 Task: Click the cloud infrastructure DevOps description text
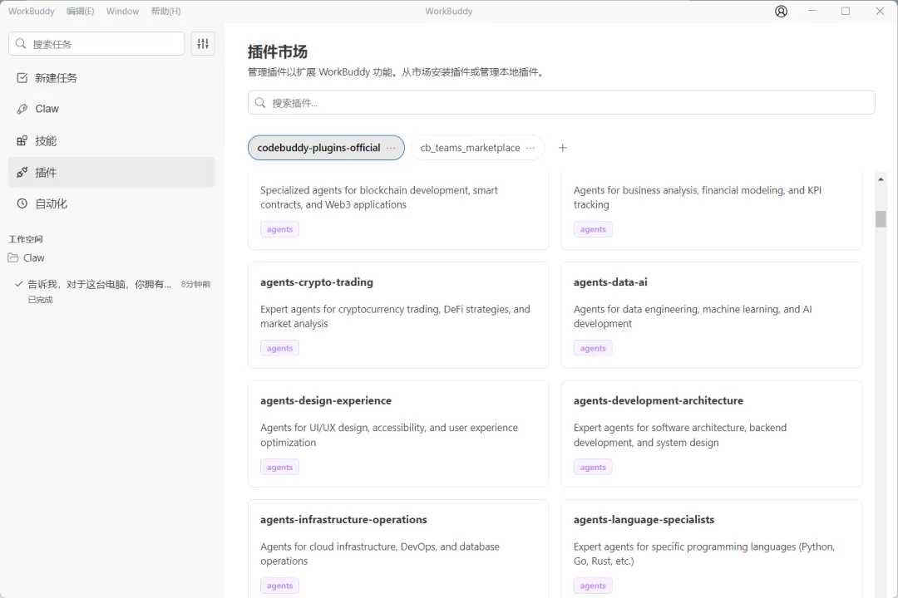(380, 554)
